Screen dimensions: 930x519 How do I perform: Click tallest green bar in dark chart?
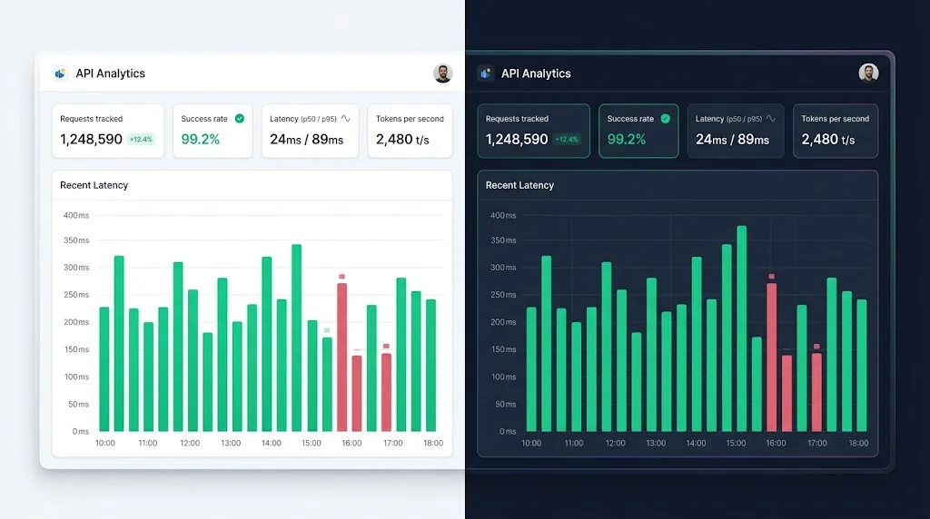[x=741, y=328]
